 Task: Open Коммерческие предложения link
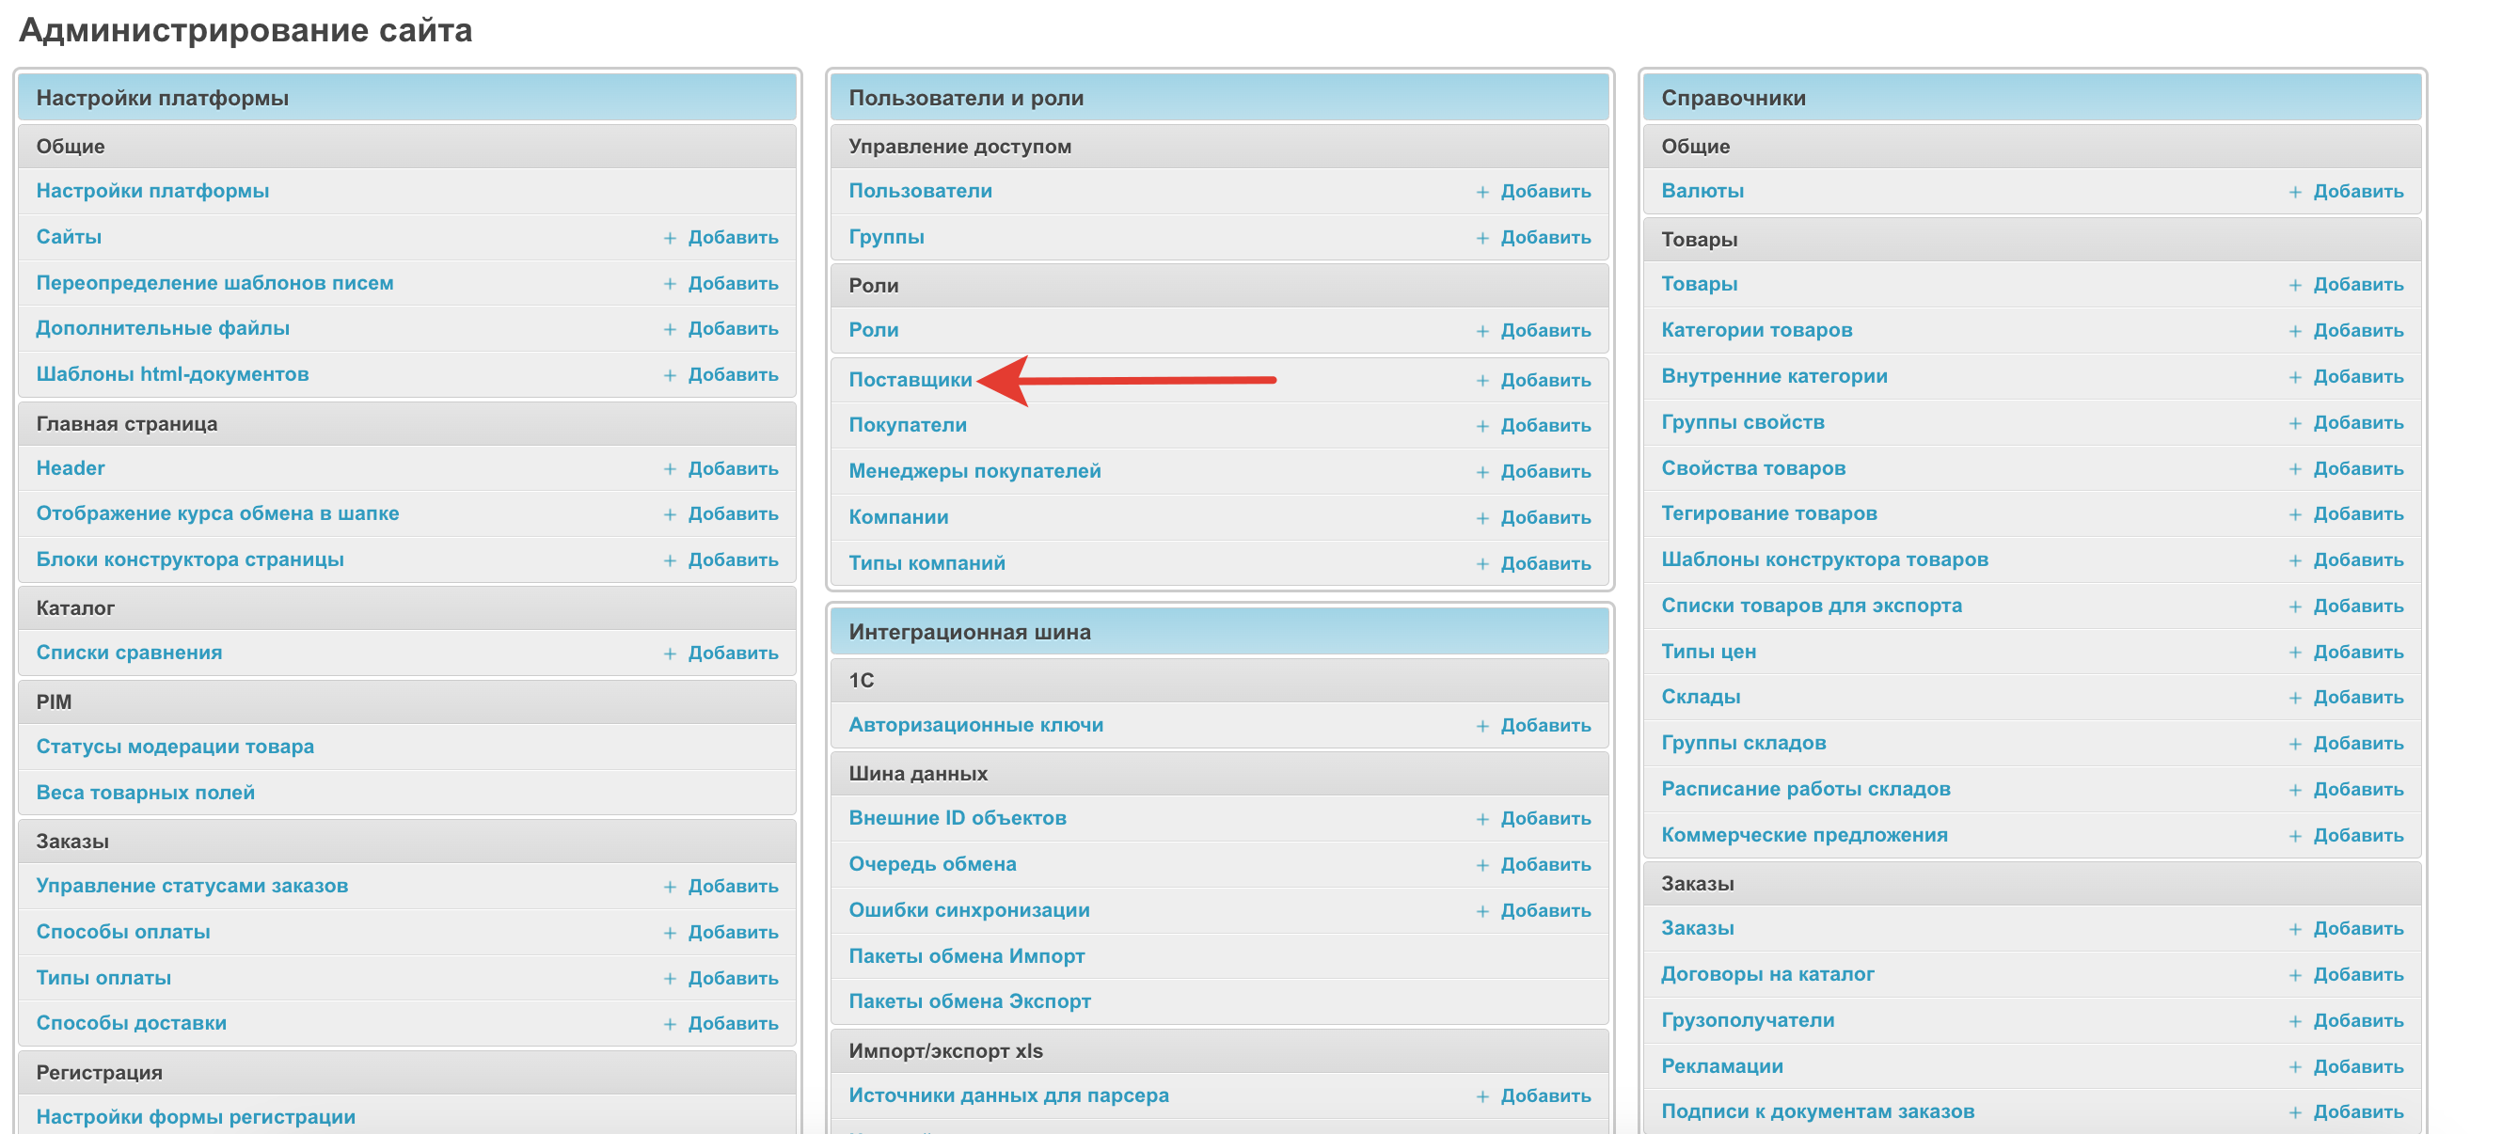point(1804,835)
